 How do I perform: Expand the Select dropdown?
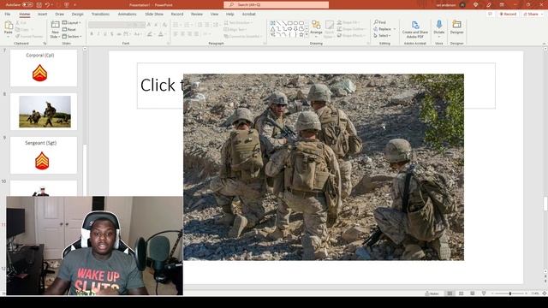pyautogui.click(x=382, y=36)
